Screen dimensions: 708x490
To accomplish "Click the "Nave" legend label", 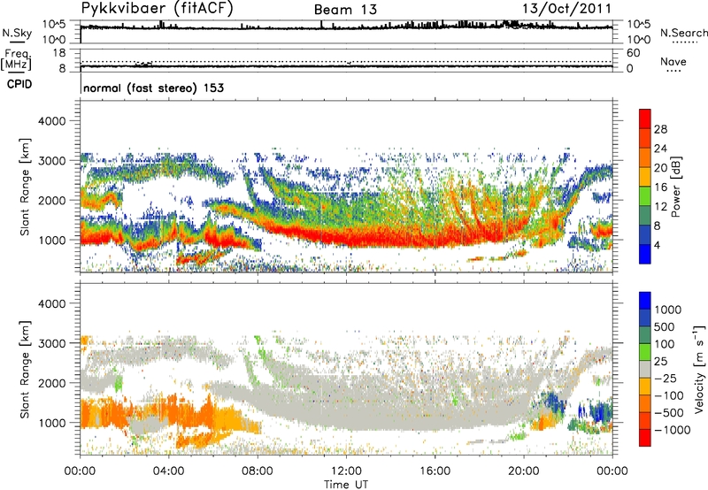I will pos(673,61).
